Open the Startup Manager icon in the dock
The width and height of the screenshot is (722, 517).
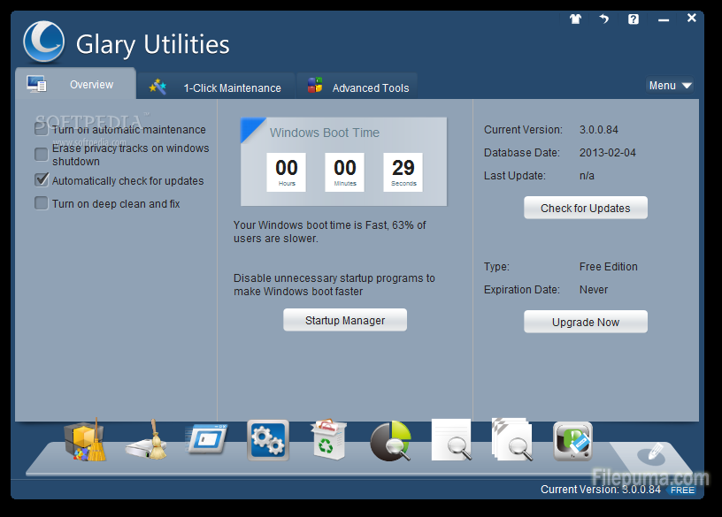pyautogui.click(x=206, y=441)
